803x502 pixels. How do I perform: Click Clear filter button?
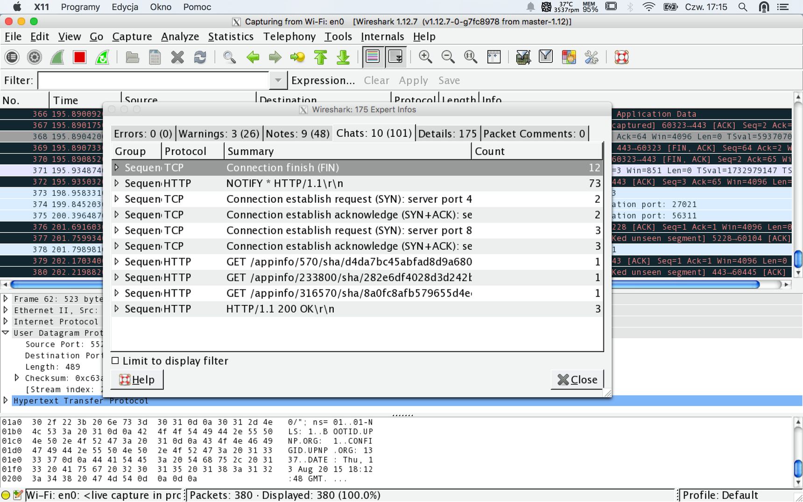(x=376, y=80)
